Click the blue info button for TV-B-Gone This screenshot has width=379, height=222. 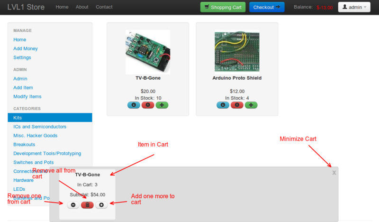pyautogui.click(x=134, y=105)
